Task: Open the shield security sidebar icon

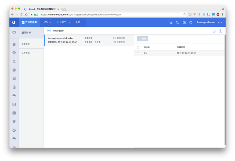Action: click(x=14, y=121)
